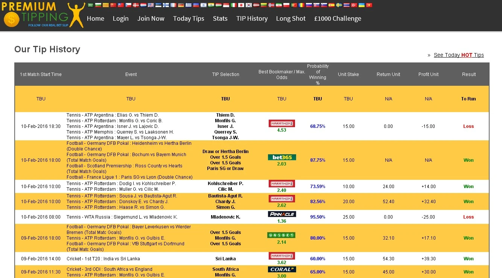Open the Today Tips menu item
502x278 pixels.
coord(189,18)
